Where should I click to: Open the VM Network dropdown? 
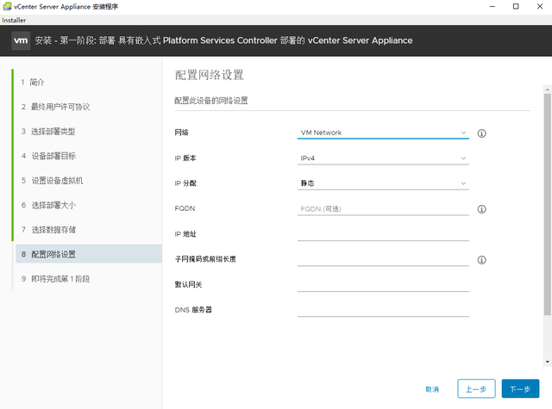tap(383, 133)
